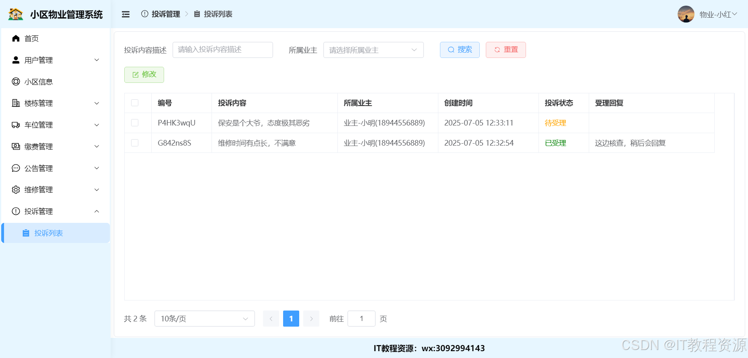This screenshot has height=358, width=748.
Task: Expand the 缴费管理 menu chevron
Action: [x=97, y=146]
